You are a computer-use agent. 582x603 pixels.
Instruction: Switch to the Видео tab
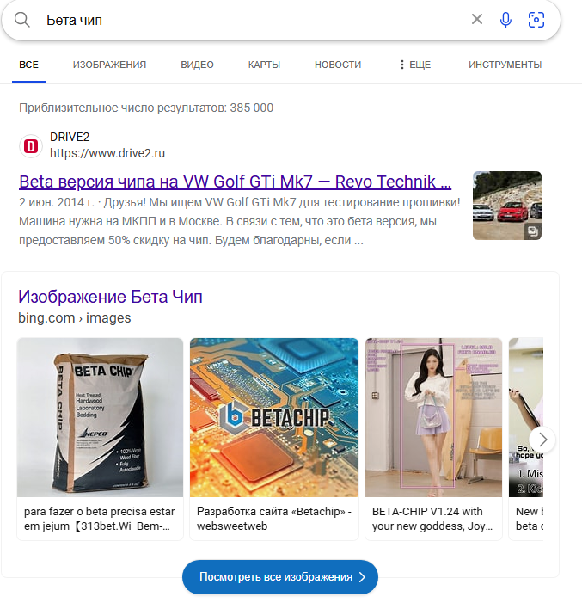coord(197,65)
